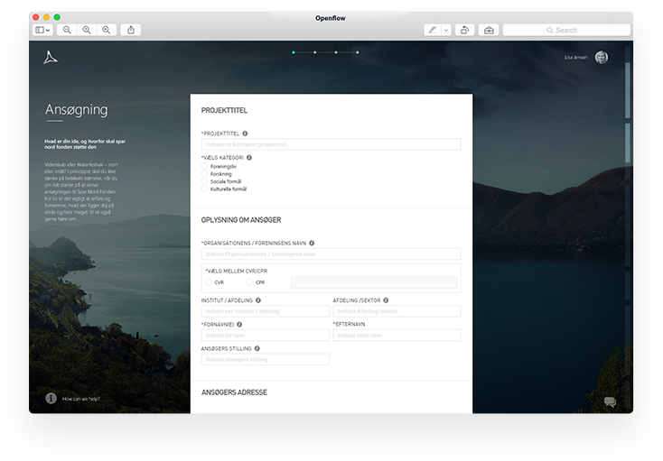Click the Openflow logo icon
This screenshot has width=663, height=461.
click(51, 58)
